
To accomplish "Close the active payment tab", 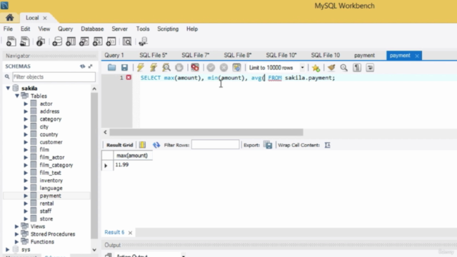I will 417,56.
